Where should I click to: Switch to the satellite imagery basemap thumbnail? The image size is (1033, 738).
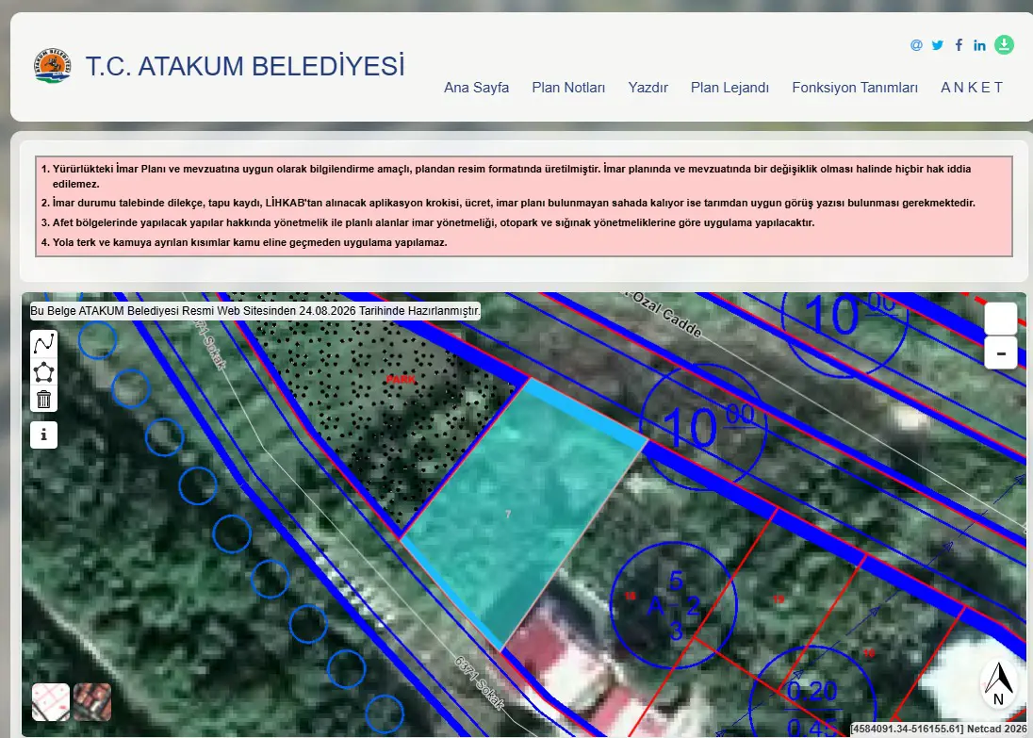92,702
